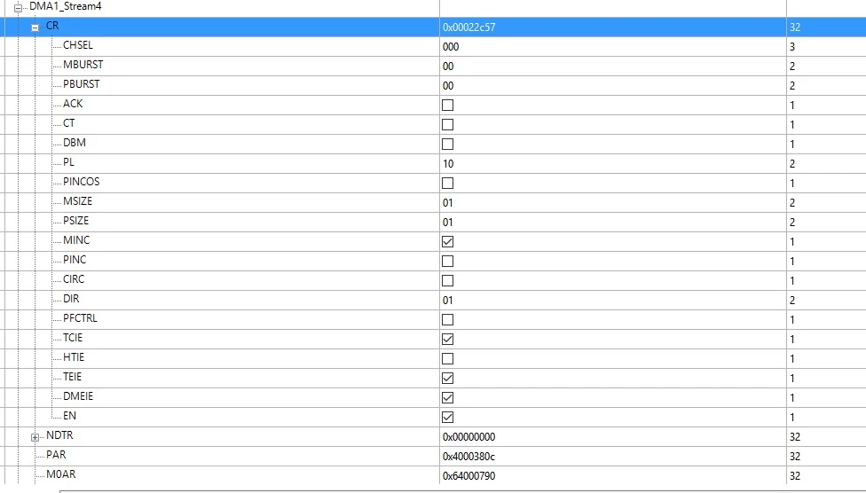Viewport: 866px width, 493px height.
Task: Toggle the PINC bit checkbox
Action: click(x=448, y=261)
